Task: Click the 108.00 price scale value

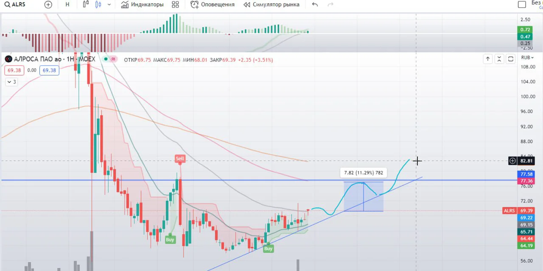Action: point(528,67)
